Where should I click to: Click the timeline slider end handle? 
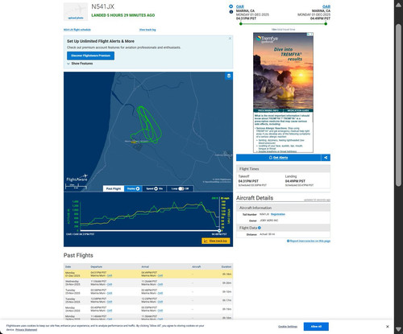219,231
